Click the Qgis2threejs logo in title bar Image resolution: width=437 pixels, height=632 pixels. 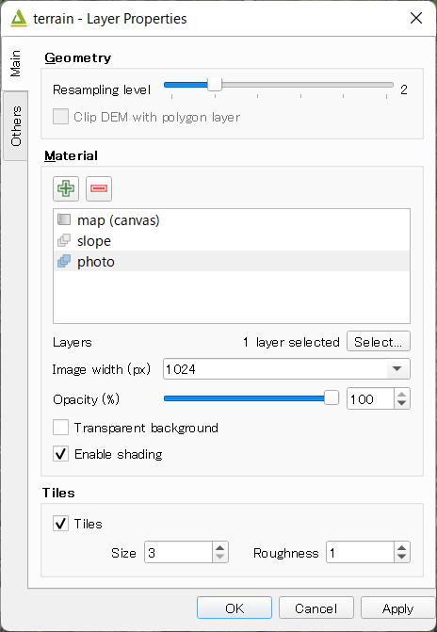coord(19,19)
